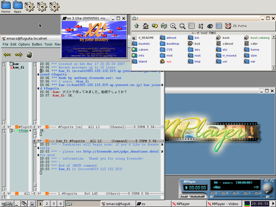This screenshot has height=207, width=276.
Task: Click the left striped arrow in Emacs toolbar
Action: coord(7,55)
